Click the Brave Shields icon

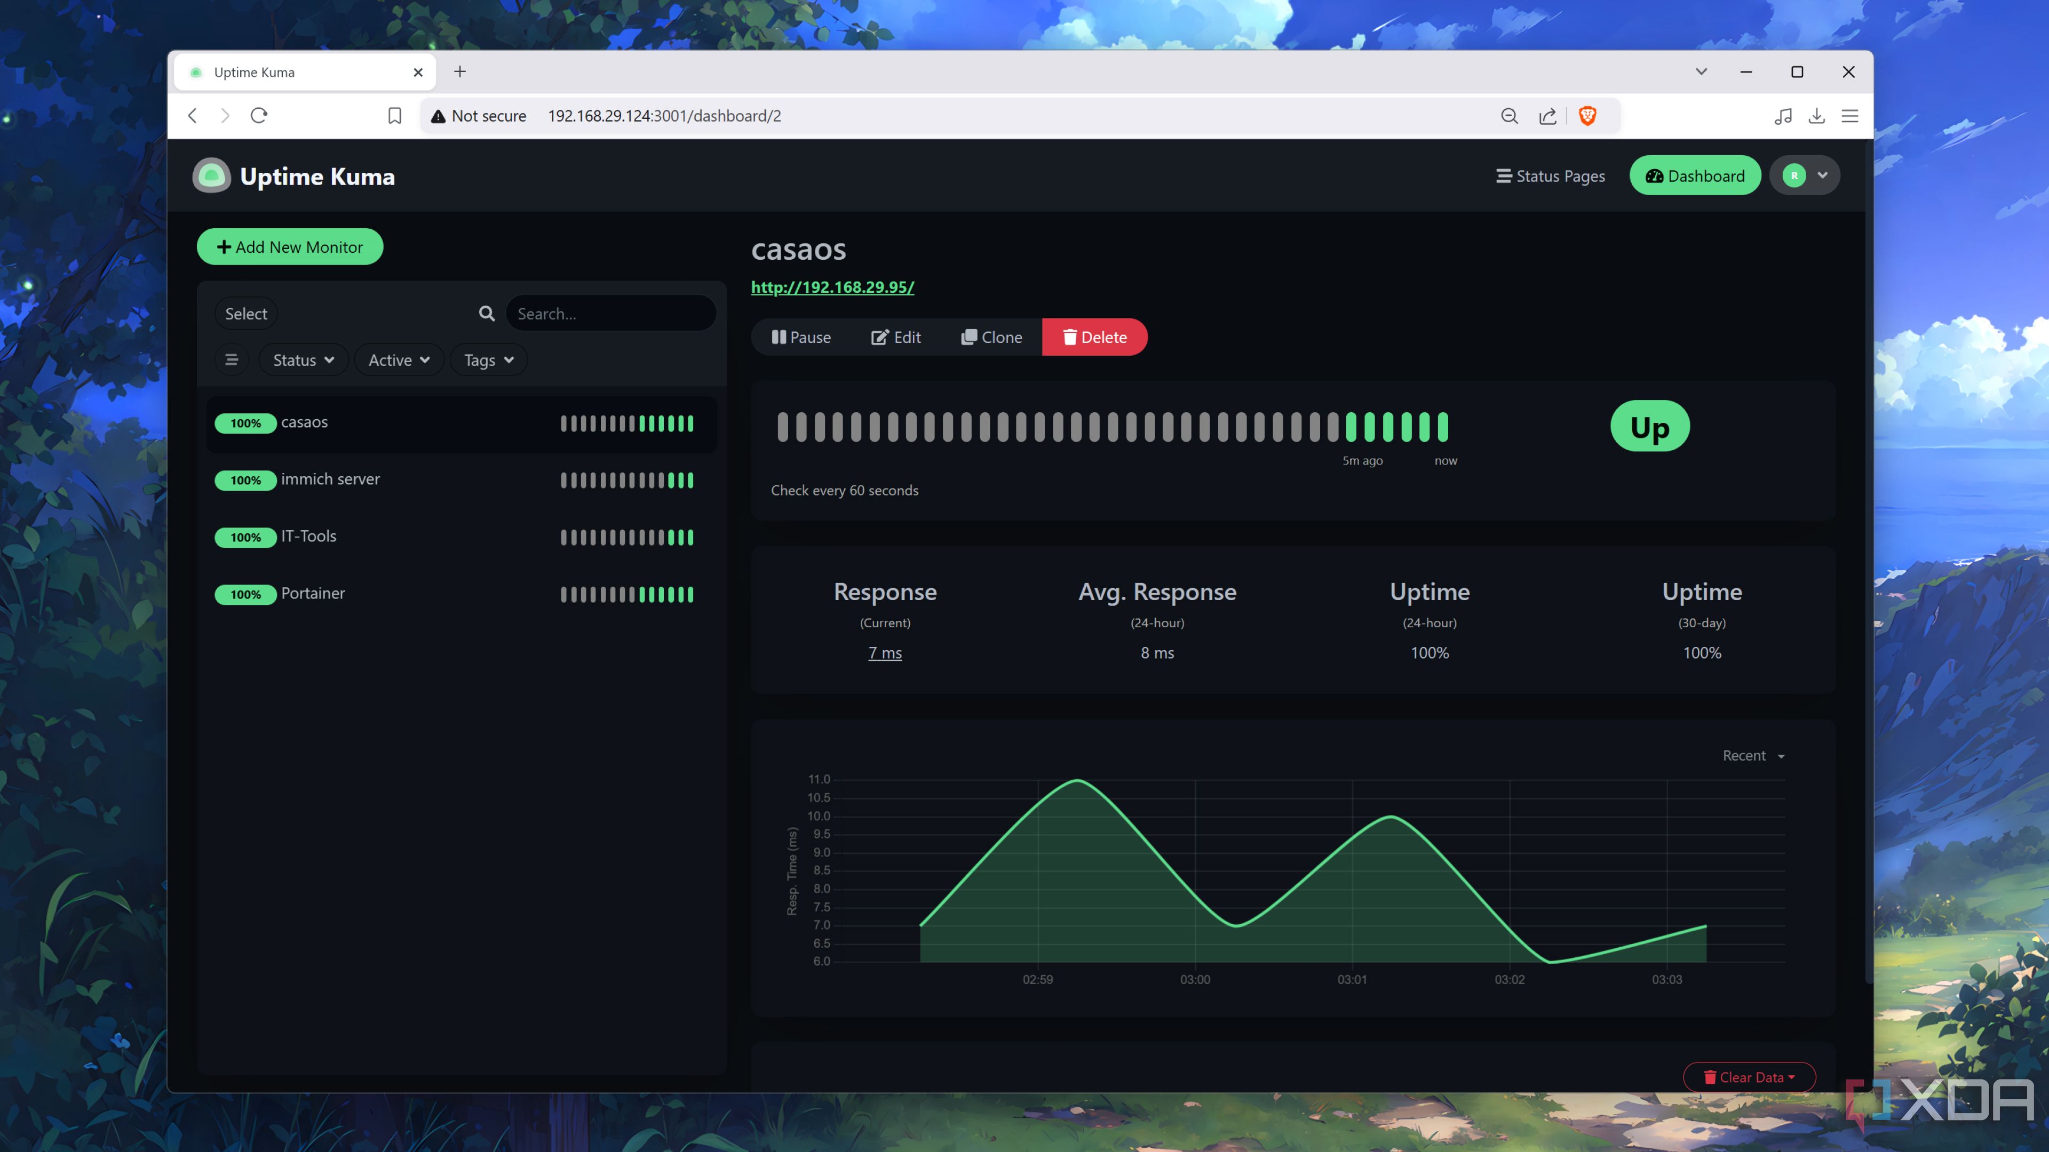(x=1587, y=116)
